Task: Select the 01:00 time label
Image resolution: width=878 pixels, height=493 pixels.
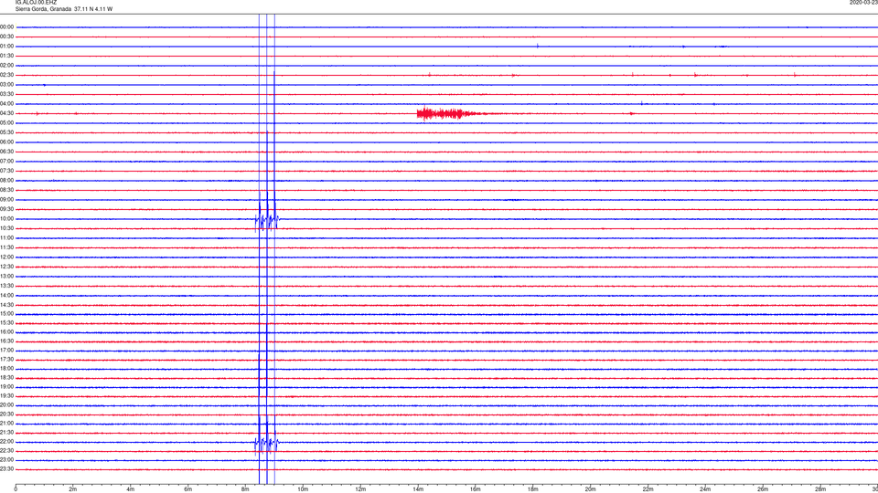Action: [6, 47]
